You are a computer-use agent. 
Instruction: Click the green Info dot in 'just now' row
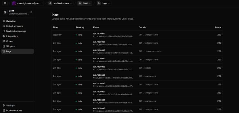coord(76,35)
